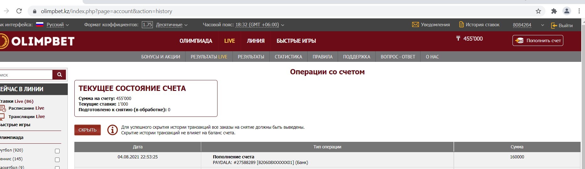Screen dimensions: 585x169
Task: Click the 1.75 odds format sample box
Action: (x=147, y=25)
